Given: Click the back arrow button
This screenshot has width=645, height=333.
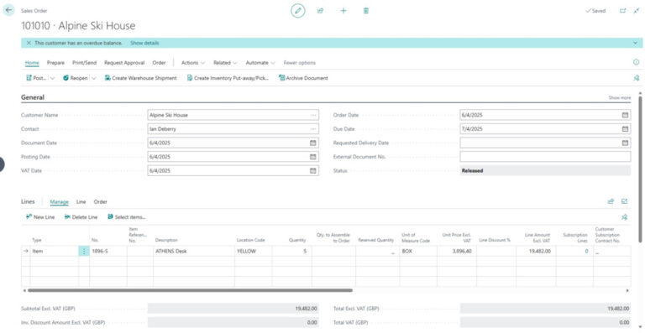Looking at the screenshot, I should tap(8, 10).
